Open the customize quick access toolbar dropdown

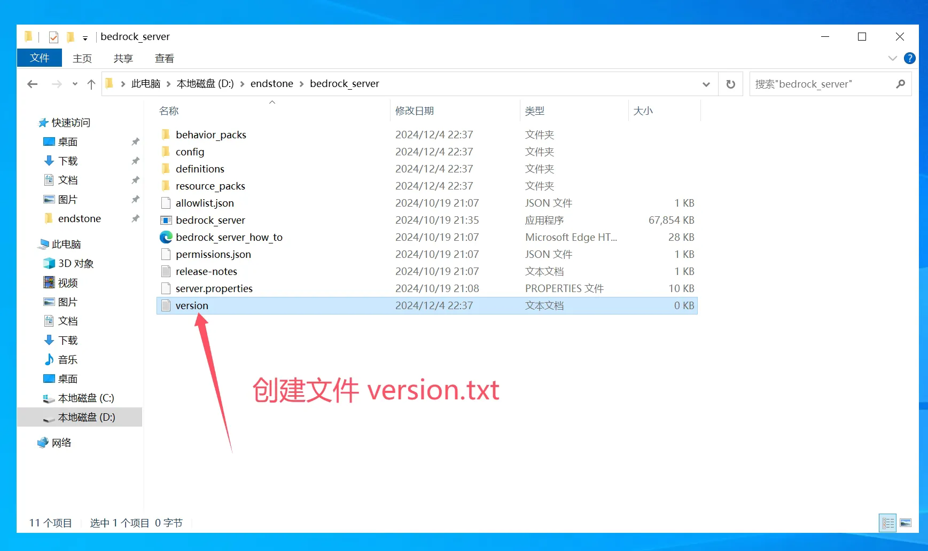pos(85,38)
